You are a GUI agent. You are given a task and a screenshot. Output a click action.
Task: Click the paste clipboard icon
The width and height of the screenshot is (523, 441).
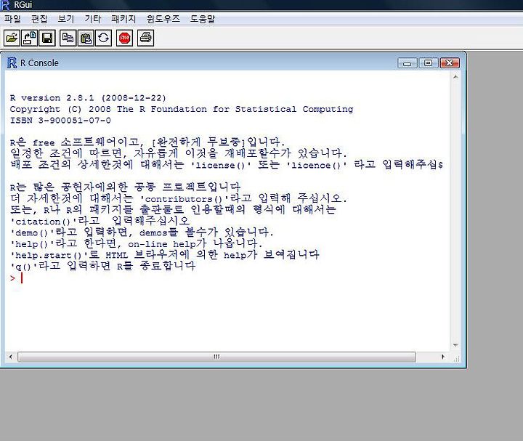tap(86, 38)
